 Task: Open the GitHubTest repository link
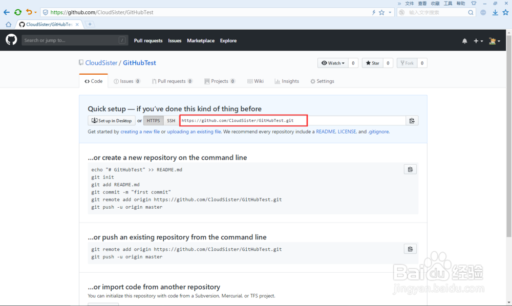click(x=139, y=63)
